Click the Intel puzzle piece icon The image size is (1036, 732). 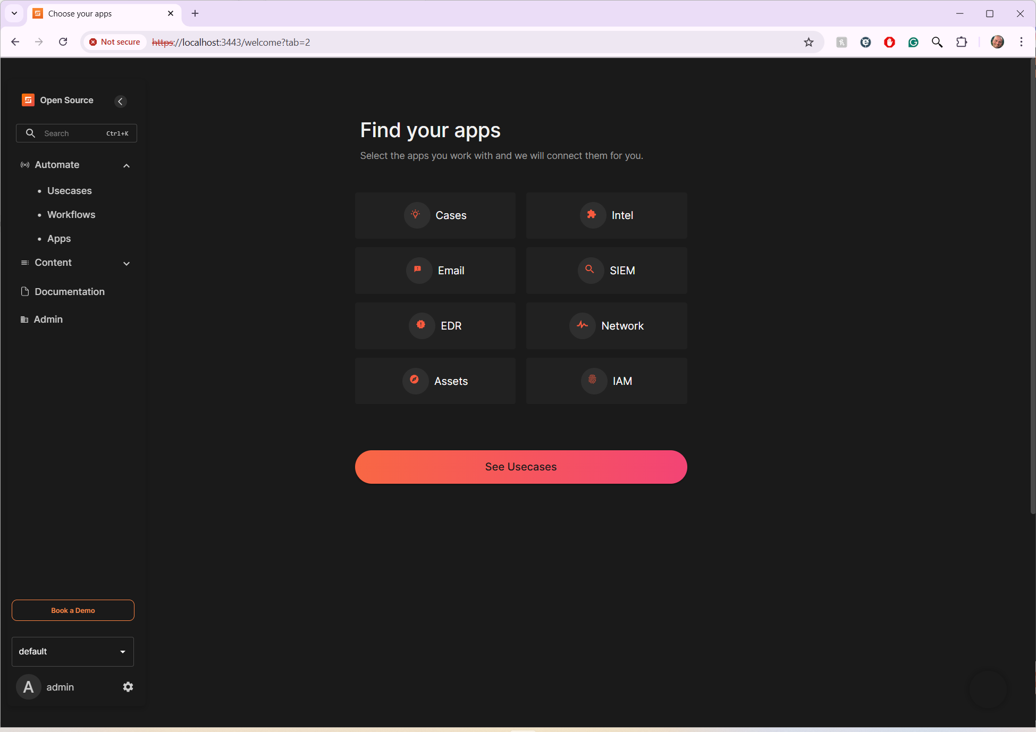click(592, 215)
